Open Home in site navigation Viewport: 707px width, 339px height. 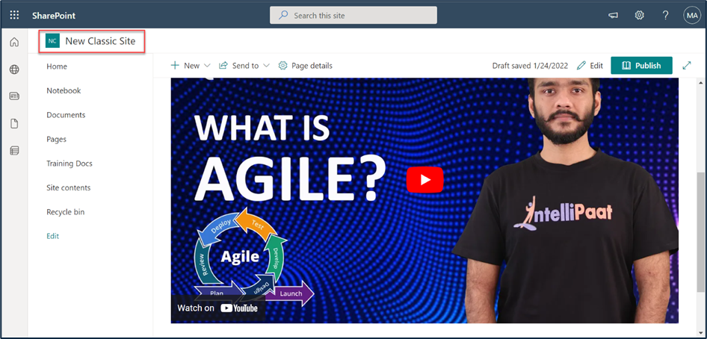(x=57, y=66)
